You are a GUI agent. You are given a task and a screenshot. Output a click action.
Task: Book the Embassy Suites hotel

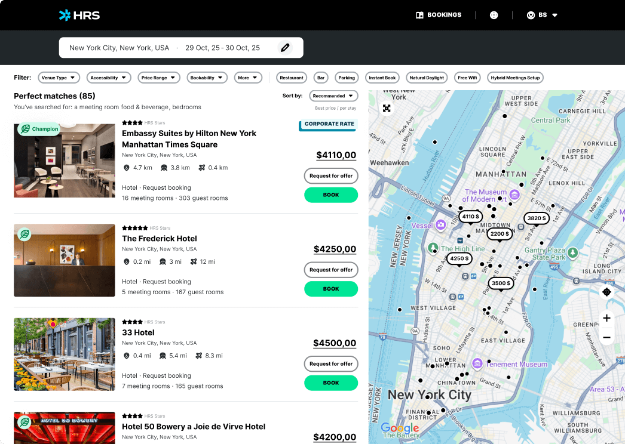[x=331, y=195]
